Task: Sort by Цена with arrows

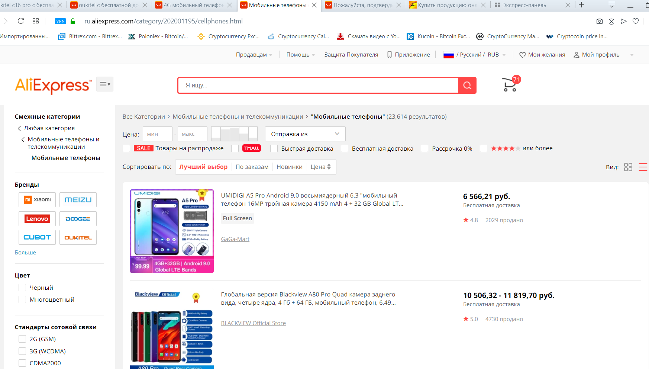Action: point(321,167)
